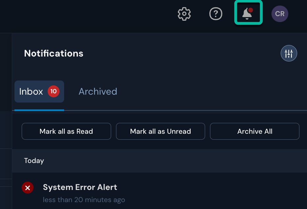This screenshot has width=307, height=209.
Task: Open the System Error Alert notification
Action: [x=80, y=187]
